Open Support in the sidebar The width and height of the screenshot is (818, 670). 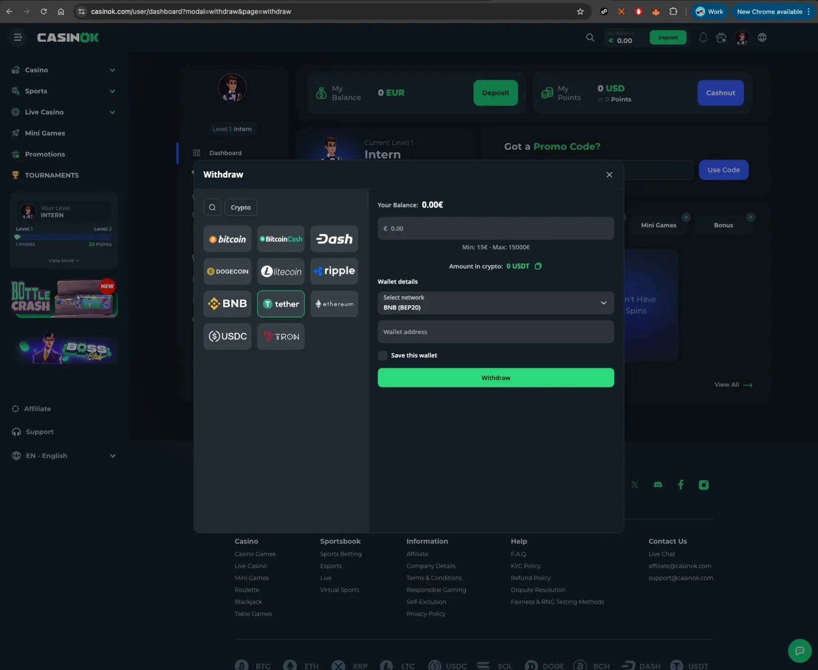coord(39,432)
